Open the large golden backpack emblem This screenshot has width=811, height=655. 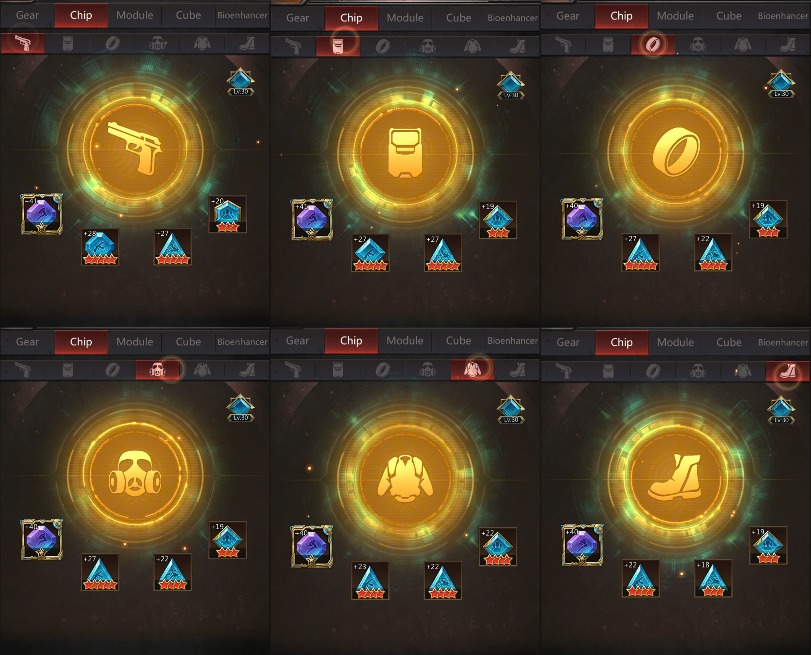coord(405,153)
